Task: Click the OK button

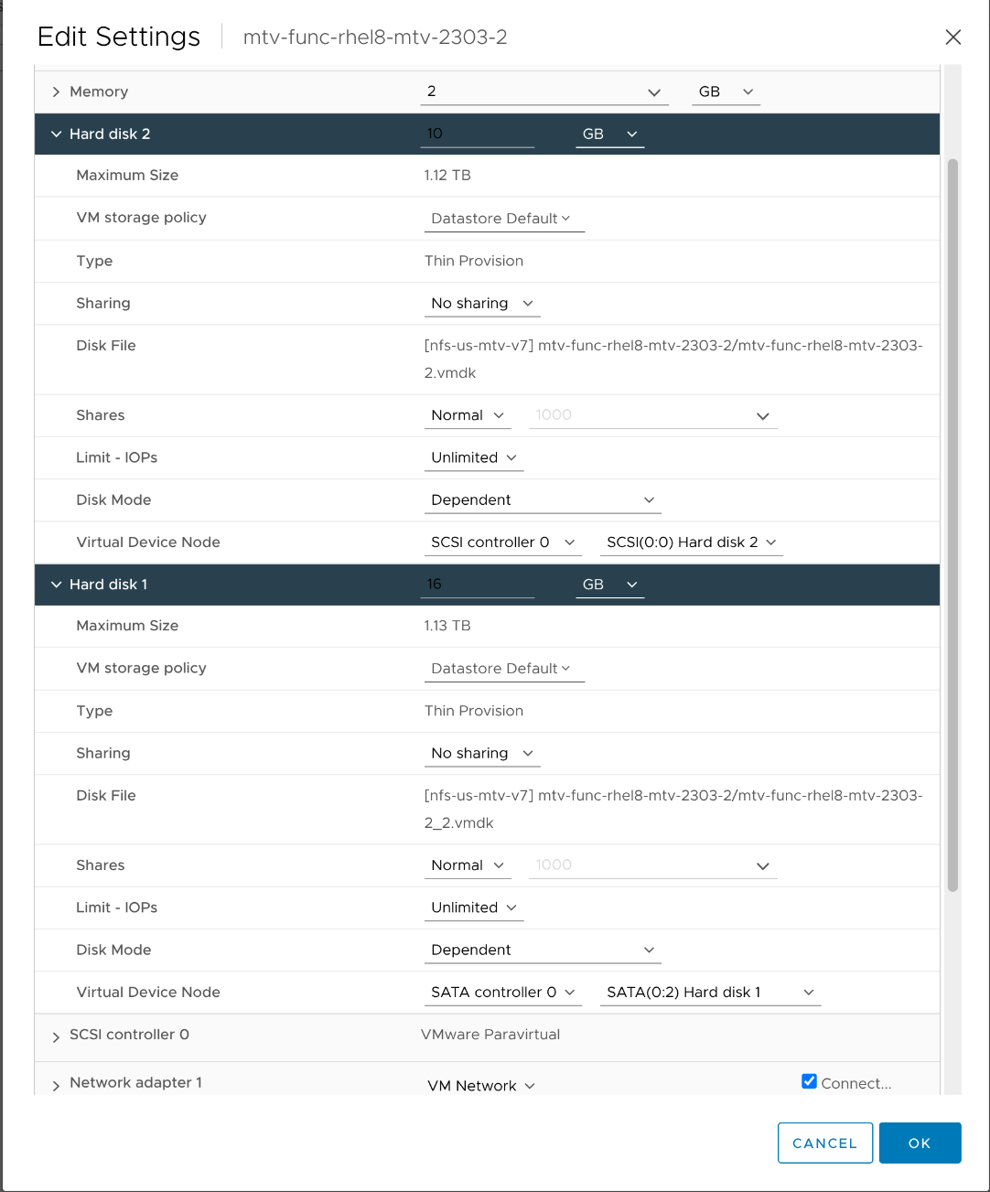Action: [x=920, y=1143]
